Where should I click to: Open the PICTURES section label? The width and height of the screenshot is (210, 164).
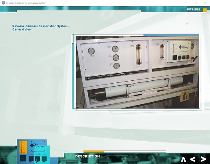[x=194, y=9]
